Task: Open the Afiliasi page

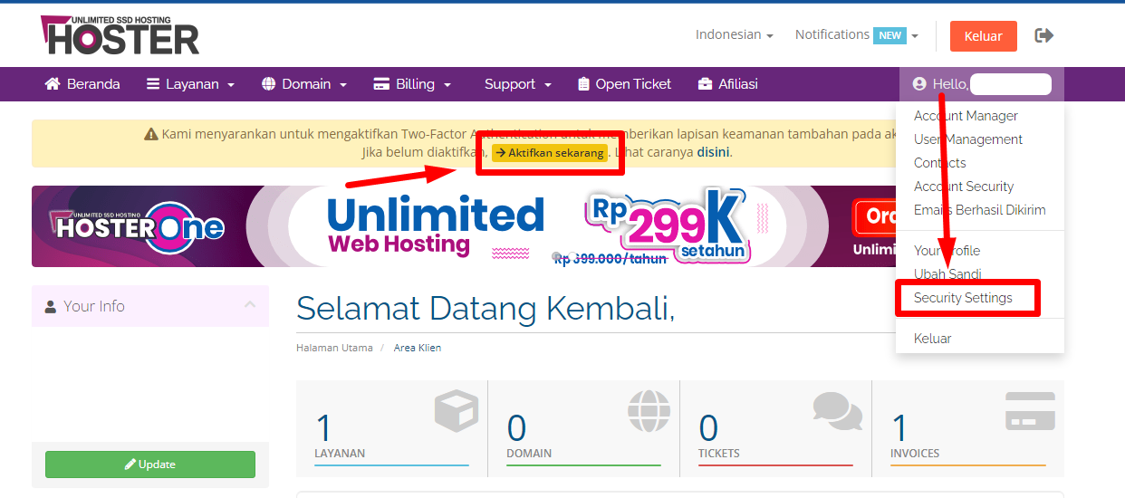Action: pyautogui.click(x=728, y=84)
